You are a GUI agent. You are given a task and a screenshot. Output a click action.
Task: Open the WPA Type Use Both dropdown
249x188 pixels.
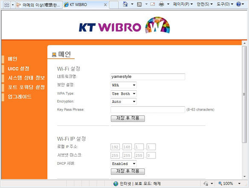(123, 94)
